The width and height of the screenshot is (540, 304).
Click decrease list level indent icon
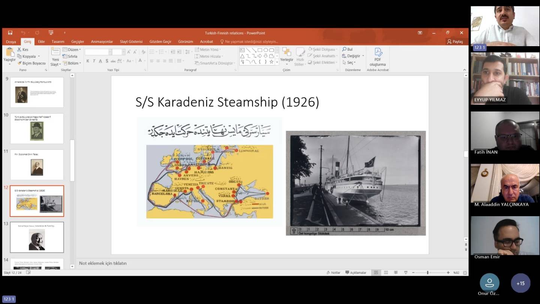coord(173,52)
